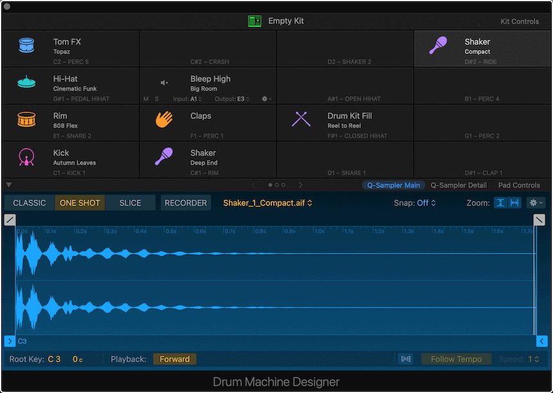
Task: Switch to the Q-Sampler Detail tab
Action: pyautogui.click(x=458, y=185)
